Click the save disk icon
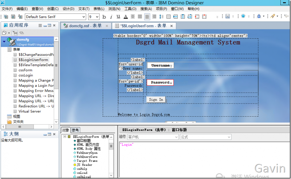The width and height of the screenshot is (291, 179). click(228, 16)
